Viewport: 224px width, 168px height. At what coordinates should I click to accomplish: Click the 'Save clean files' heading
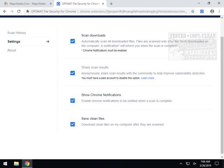pyautogui.click(x=93, y=119)
